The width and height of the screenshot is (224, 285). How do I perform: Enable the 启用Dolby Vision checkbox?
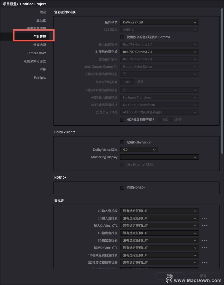tap(122, 142)
